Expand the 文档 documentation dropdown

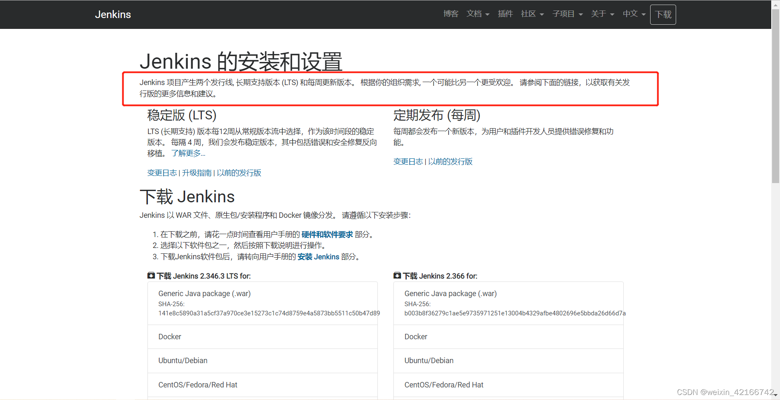[x=478, y=14]
